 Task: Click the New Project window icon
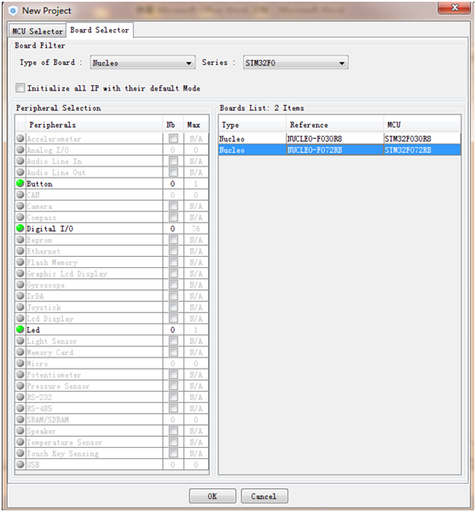pos(13,11)
